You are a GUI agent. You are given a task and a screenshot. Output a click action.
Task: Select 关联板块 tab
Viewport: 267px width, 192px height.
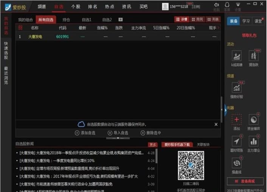[x=203, y=145]
